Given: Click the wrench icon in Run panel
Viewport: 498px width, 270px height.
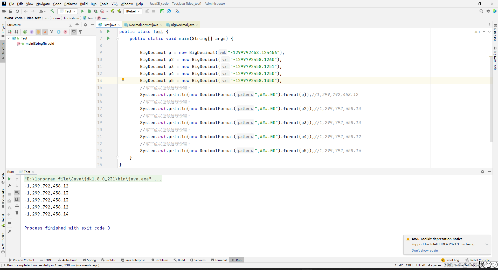Looking at the screenshot, I should click(x=9, y=186).
